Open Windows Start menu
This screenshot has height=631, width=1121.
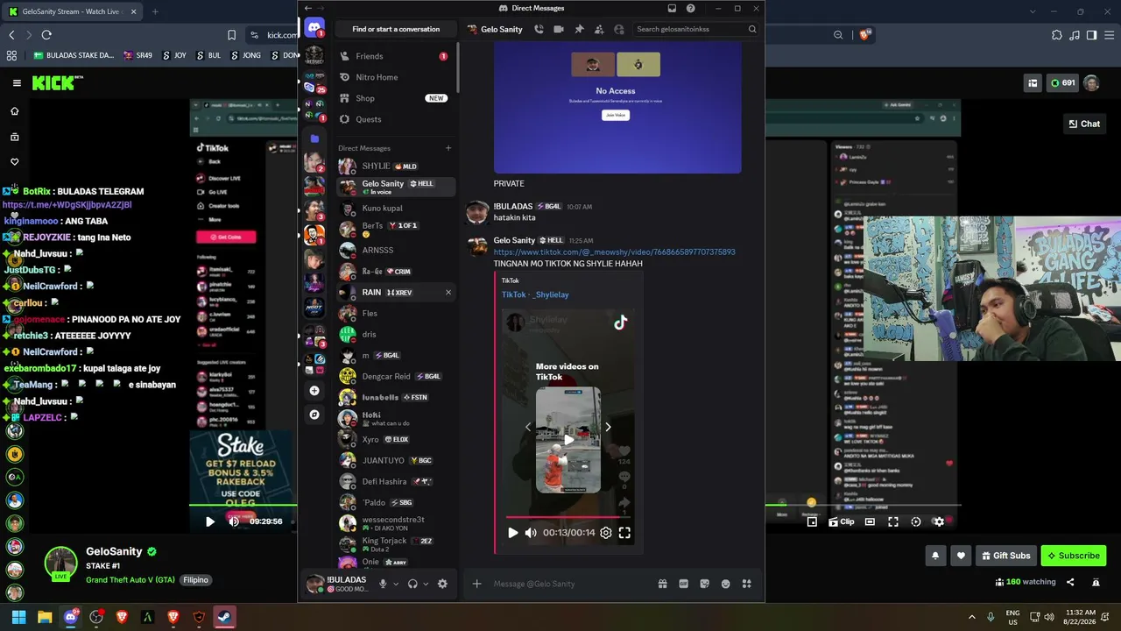pos(18,617)
